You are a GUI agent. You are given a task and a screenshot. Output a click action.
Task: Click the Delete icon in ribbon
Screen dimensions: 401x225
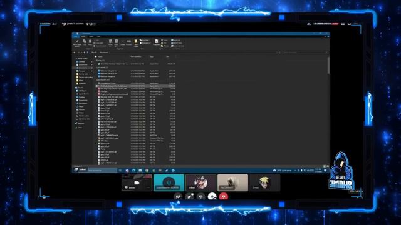123,42
